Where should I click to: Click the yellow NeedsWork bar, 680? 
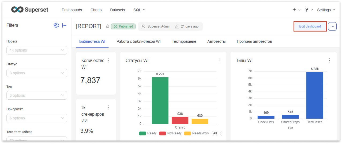point(200,121)
